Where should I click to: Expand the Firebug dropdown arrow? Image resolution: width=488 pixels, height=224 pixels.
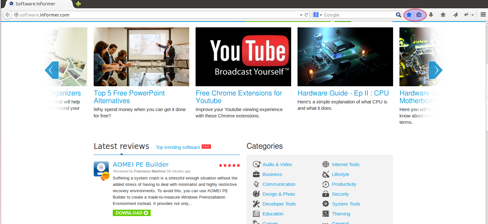[x=473, y=15]
